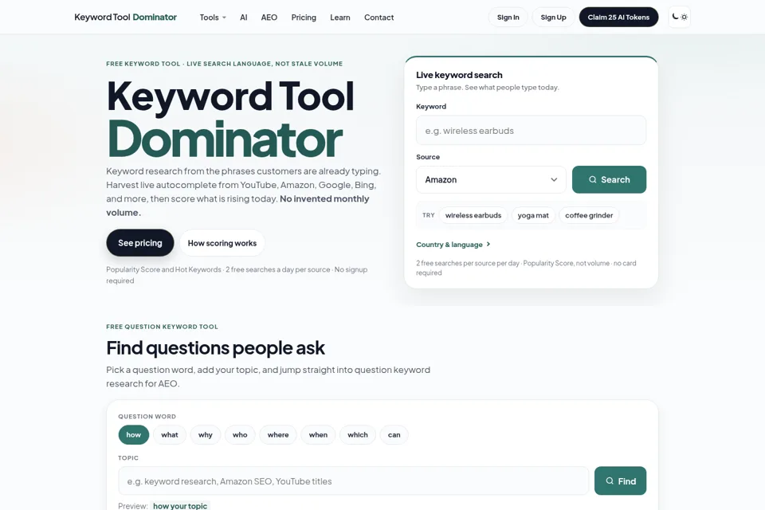Click the Live keyword search heading
Screen dimensions: 765x510
coord(459,75)
